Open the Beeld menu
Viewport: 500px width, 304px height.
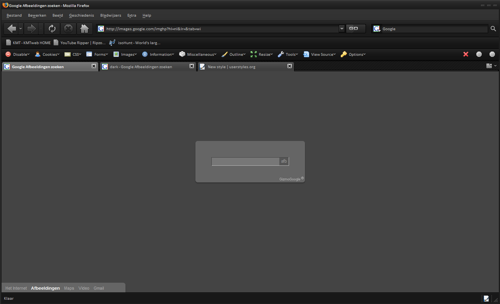coord(57,15)
